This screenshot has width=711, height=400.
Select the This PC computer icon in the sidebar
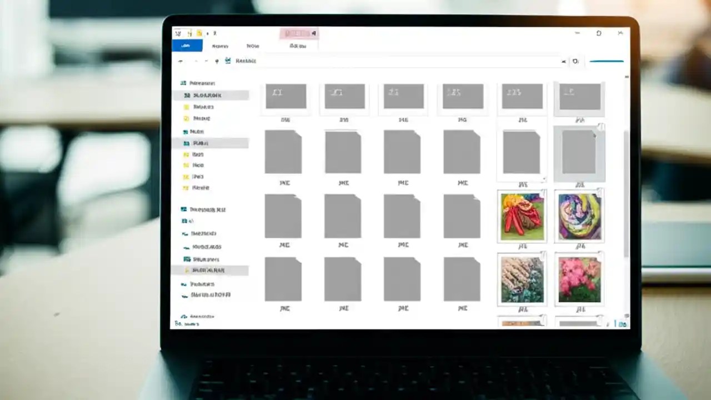pyautogui.click(x=184, y=209)
